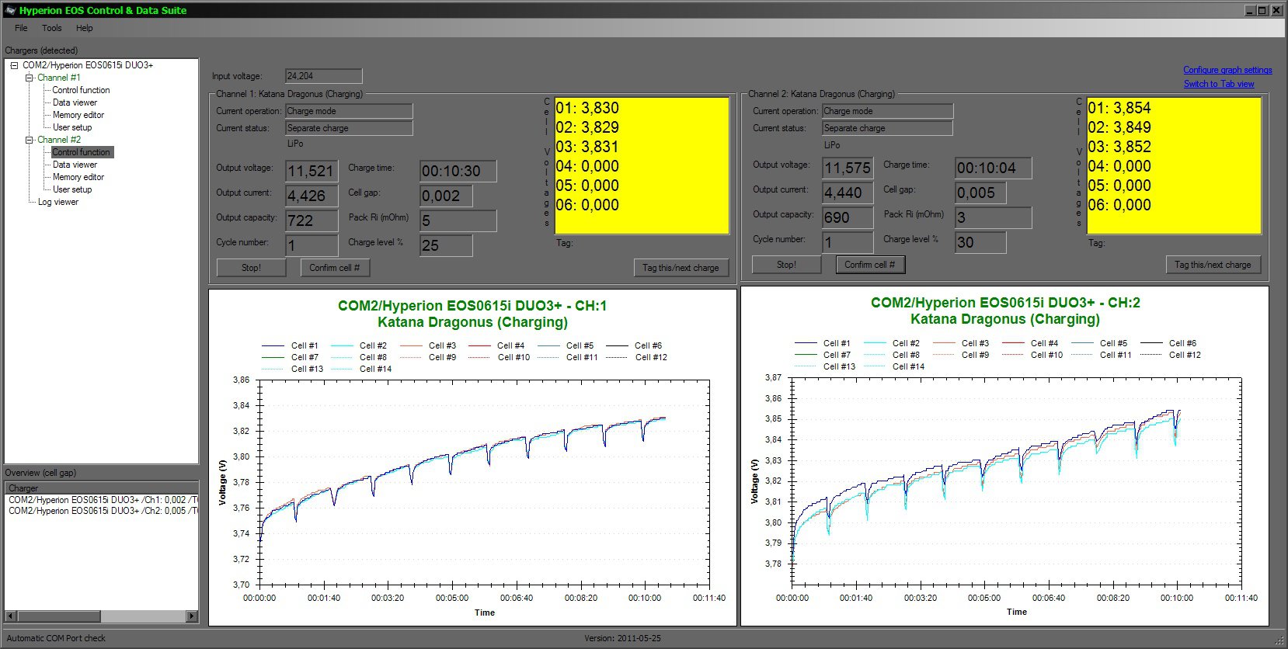Image resolution: width=1288 pixels, height=649 pixels.
Task: Click Channel 2 Output voltage value 11,575
Action: click(848, 168)
